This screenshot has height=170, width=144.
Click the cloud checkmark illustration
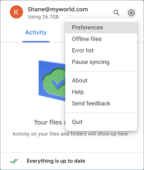point(52,81)
